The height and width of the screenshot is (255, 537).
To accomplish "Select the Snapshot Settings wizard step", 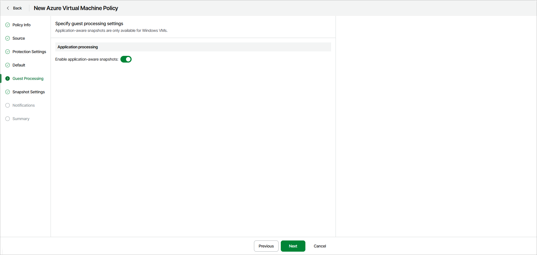I will [x=28, y=92].
